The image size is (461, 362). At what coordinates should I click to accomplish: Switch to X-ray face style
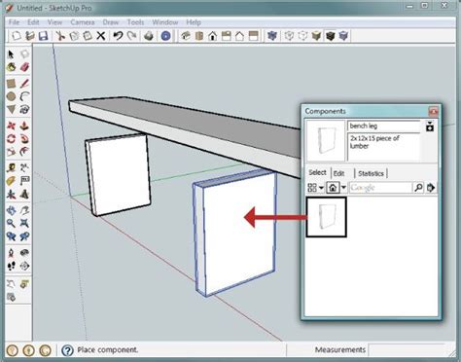tap(272, 35)
